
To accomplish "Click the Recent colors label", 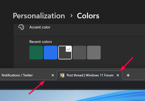I will 41,42.
